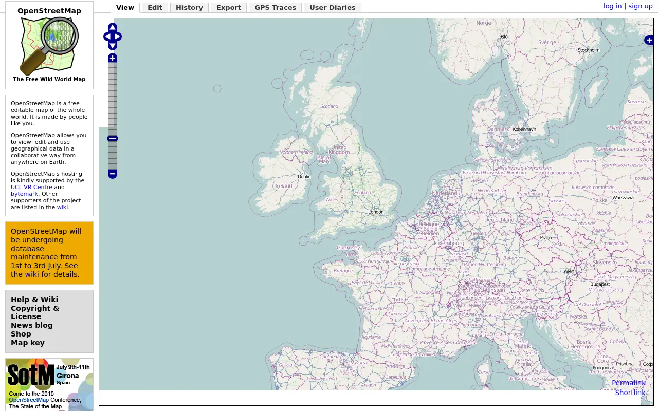Click the OpenStreetMap Conference link in banner

click(x=29, y=400)
